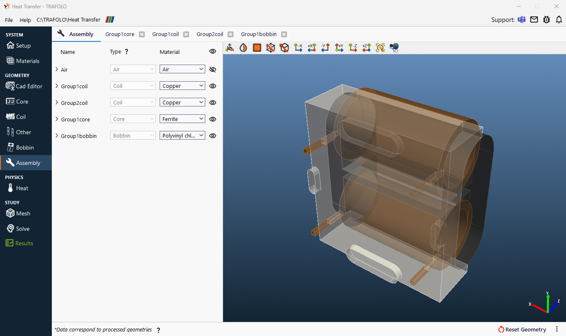The width and height of the screenshot is (566, 336).
Task: Hide Group1coil with its eye icon
Action: tap(213, 86)
